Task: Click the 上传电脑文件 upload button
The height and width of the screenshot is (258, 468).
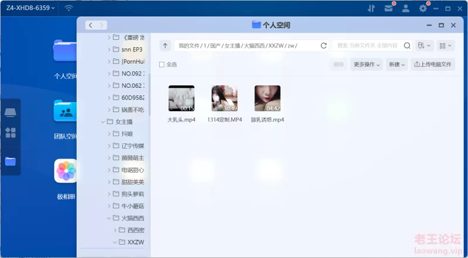Action: click(433, 65)
